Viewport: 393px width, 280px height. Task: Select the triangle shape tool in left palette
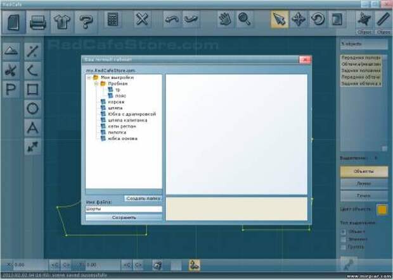click(x=11, y=51)
